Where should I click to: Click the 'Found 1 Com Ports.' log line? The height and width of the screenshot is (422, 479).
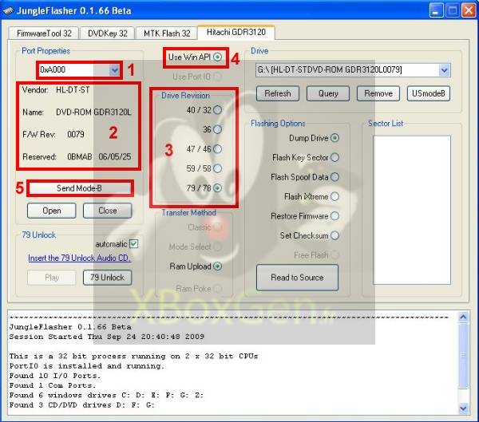tap(53, 385)
